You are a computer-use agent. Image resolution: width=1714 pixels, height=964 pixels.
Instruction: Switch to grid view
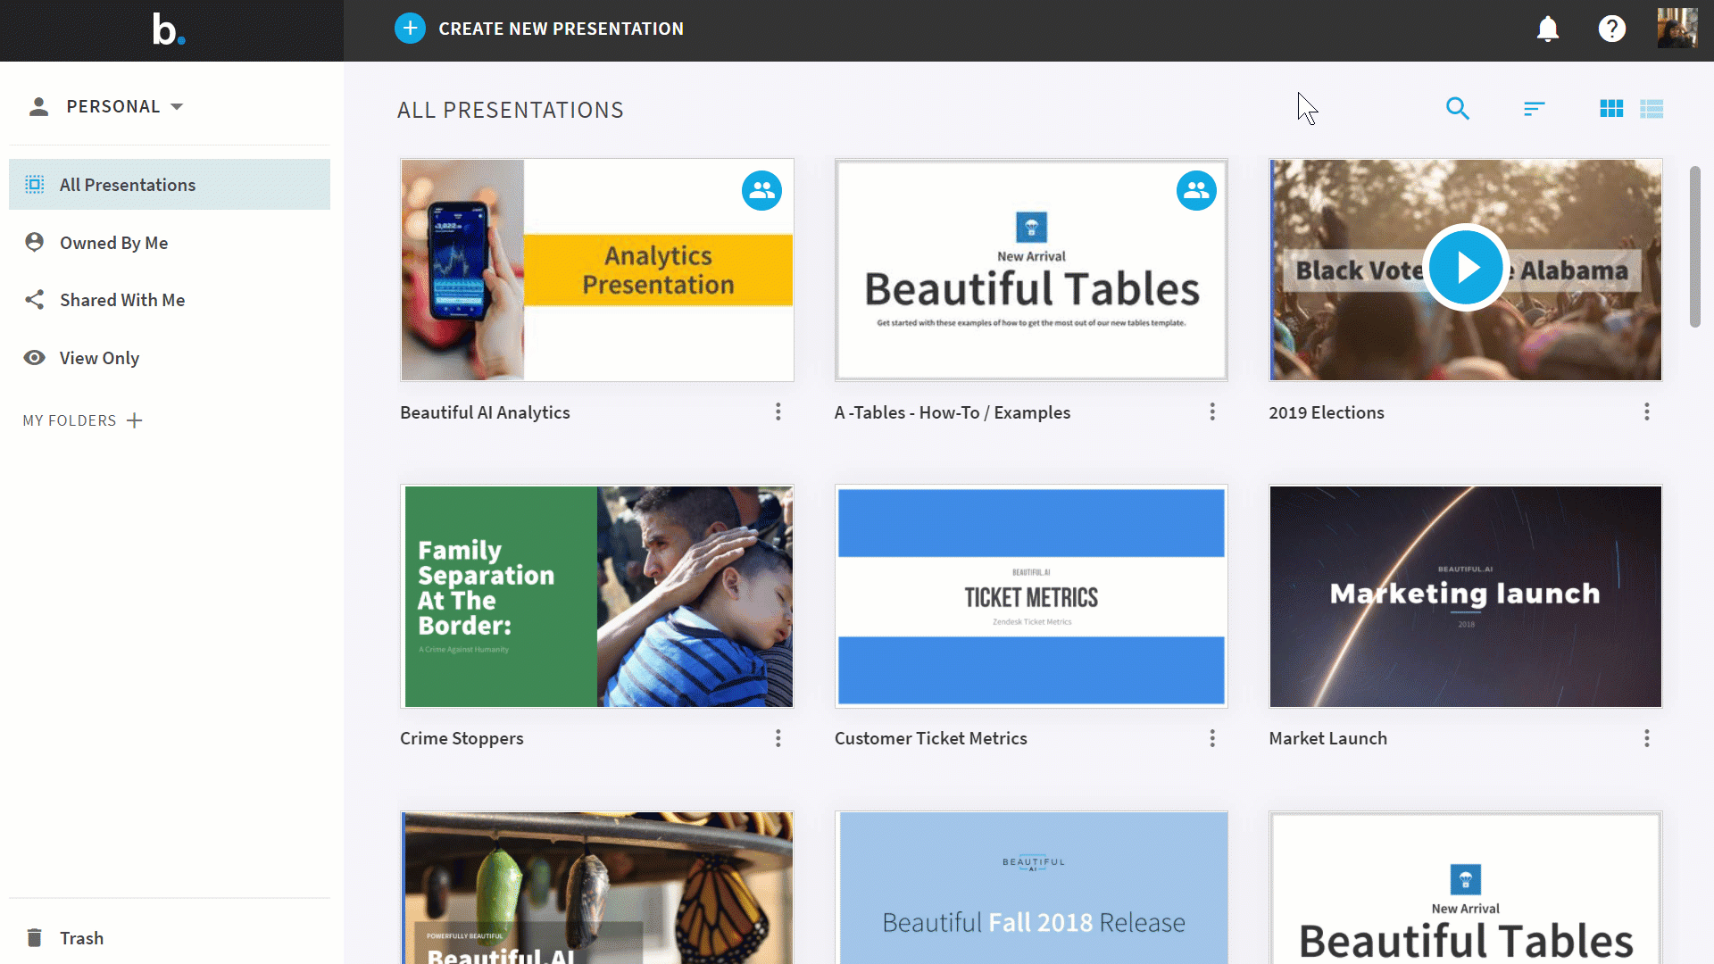click(1611, 109)
